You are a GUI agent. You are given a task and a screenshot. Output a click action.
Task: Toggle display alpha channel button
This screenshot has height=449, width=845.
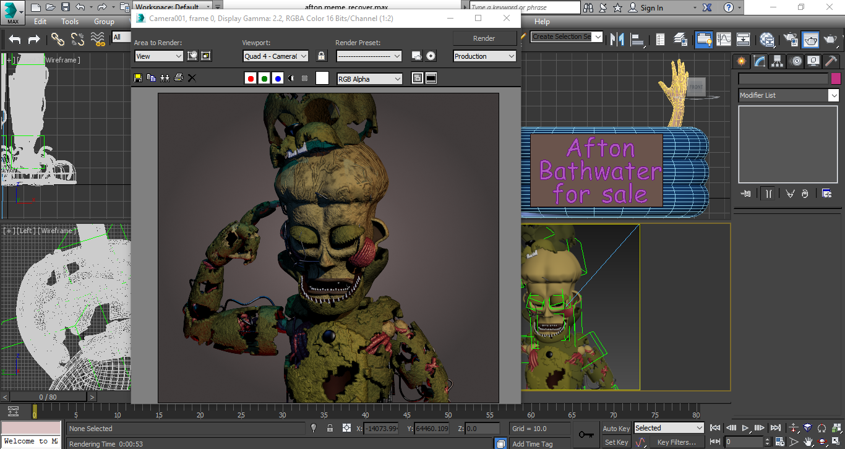[x=291, y=79]
